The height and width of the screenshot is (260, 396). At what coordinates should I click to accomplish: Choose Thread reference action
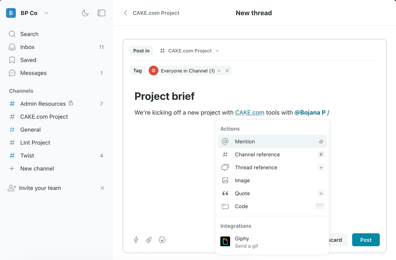click(x=272, y=168)
